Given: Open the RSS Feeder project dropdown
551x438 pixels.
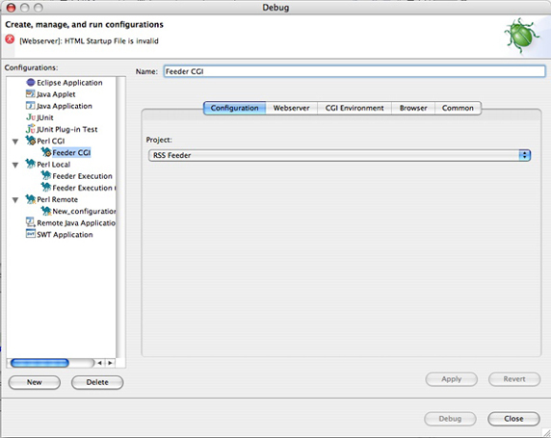Looking at the screenshot, I should (339, 155).
